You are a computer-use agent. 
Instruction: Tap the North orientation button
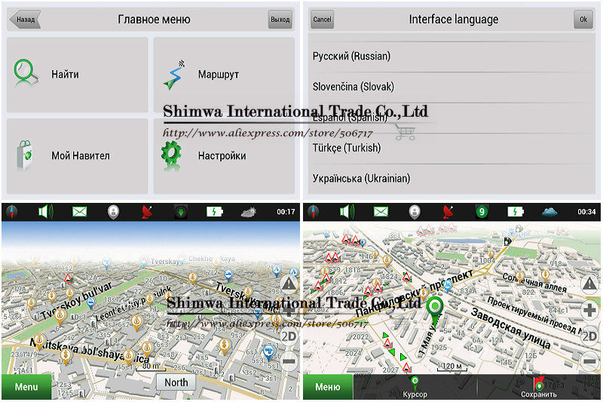[x=176, y=382]
